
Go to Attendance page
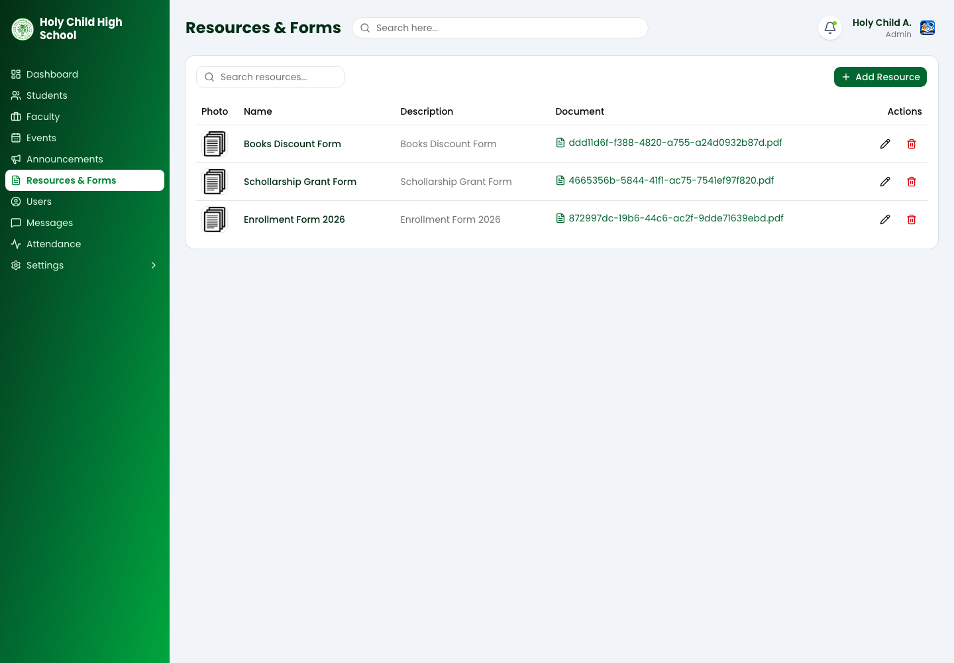(85, 244)
